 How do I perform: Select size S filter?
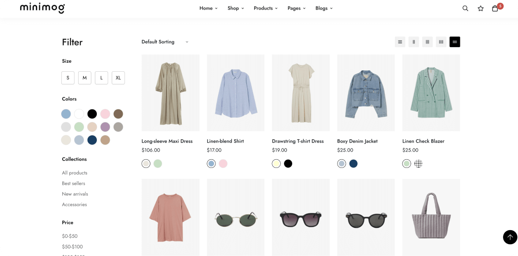point(68,78)
